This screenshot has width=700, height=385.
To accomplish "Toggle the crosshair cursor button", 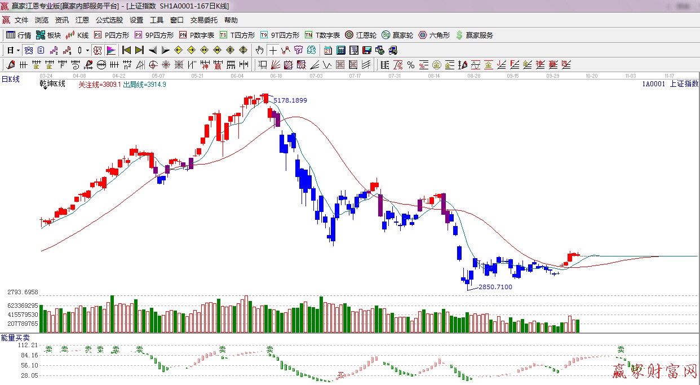I will pos(273,50).
